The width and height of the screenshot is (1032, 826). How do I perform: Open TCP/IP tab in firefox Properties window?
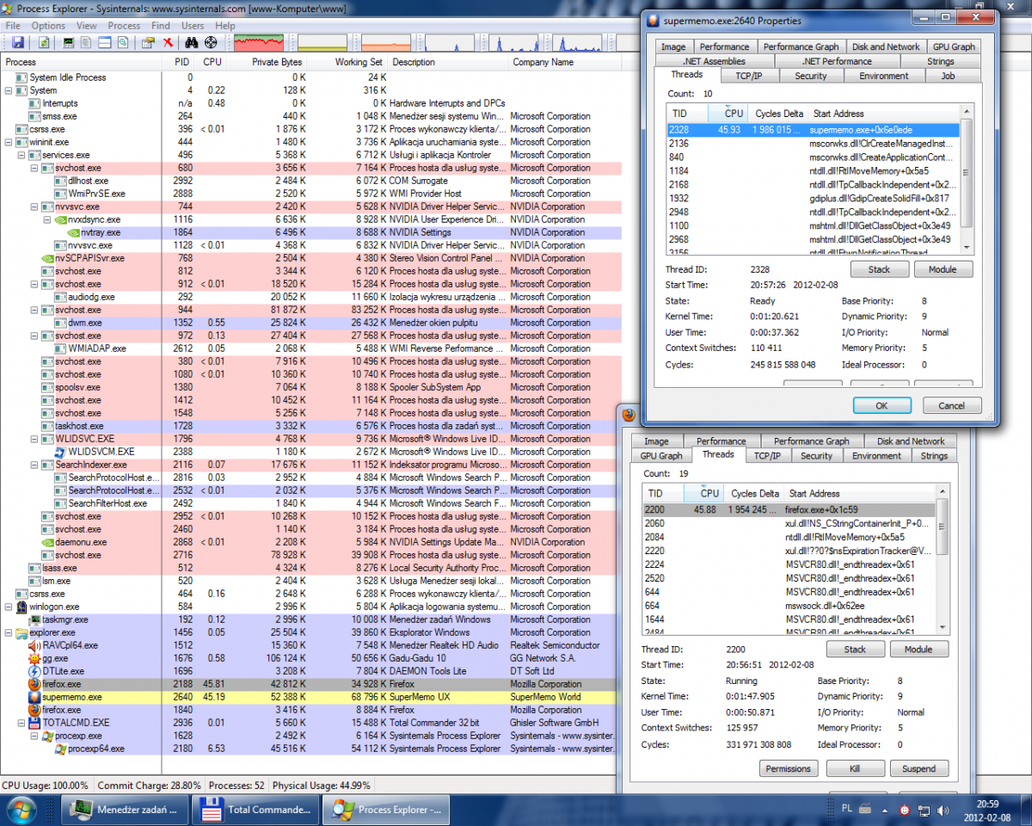pos(767,456)
